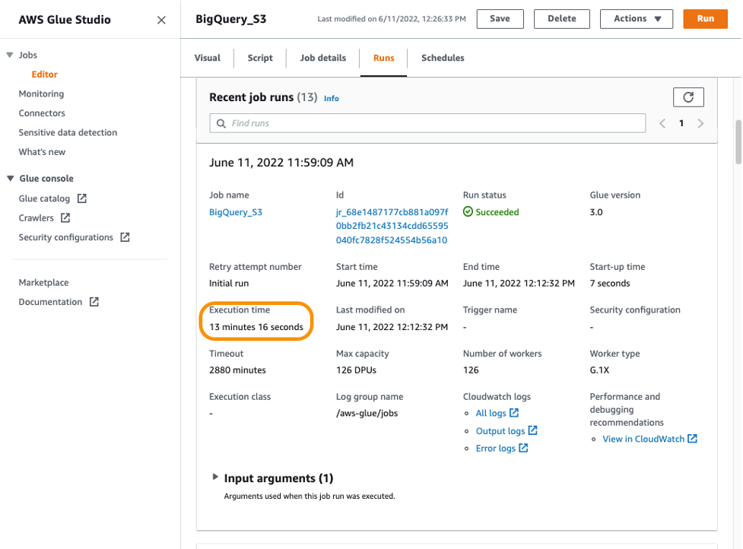Expand Input arguments (1) section
This screenshot has height=549, width=743.
point(216,478)
